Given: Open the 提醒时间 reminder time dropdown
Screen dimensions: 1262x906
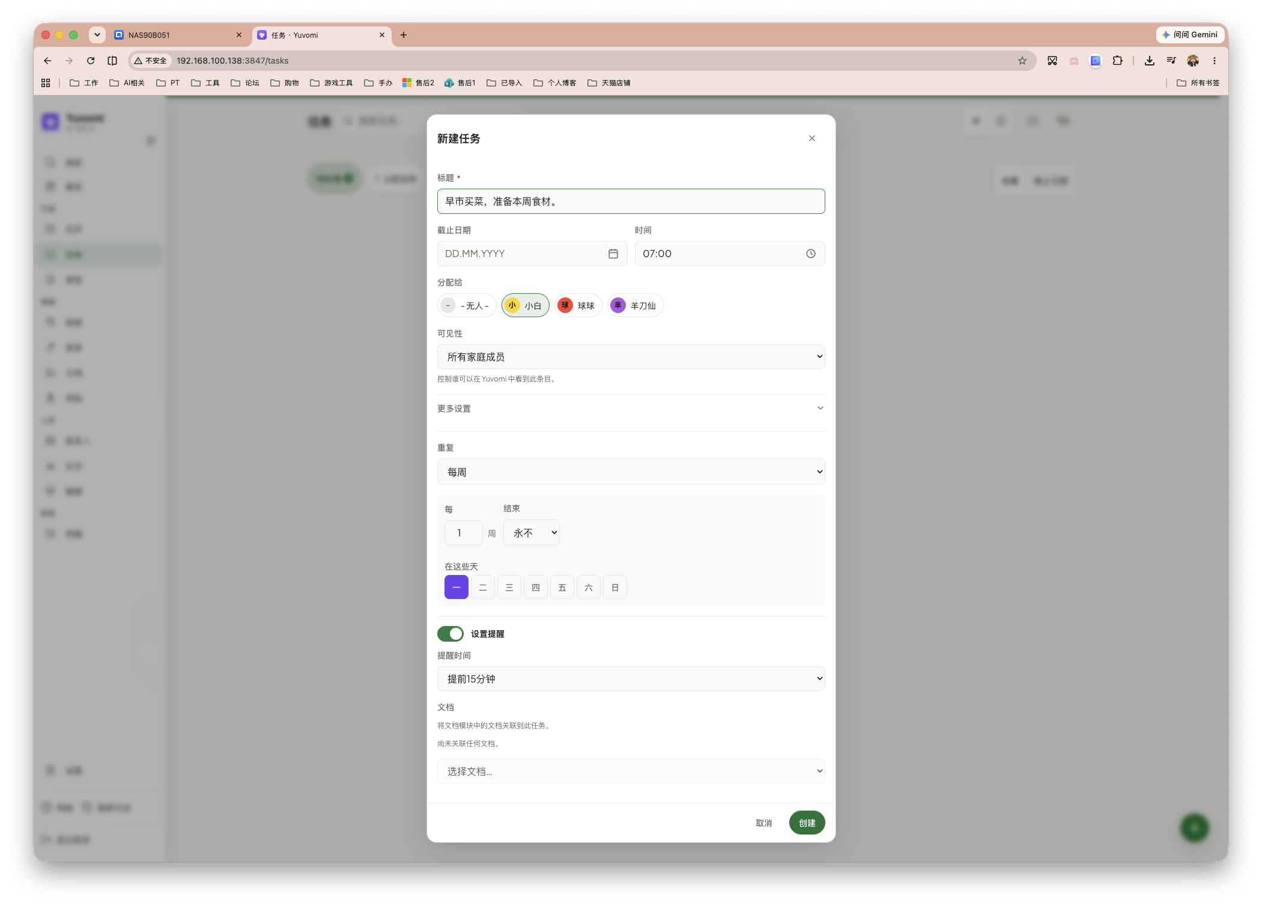Looking at the screenshot, I should pos(631,679).
